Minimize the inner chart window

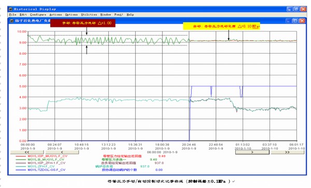288,21
